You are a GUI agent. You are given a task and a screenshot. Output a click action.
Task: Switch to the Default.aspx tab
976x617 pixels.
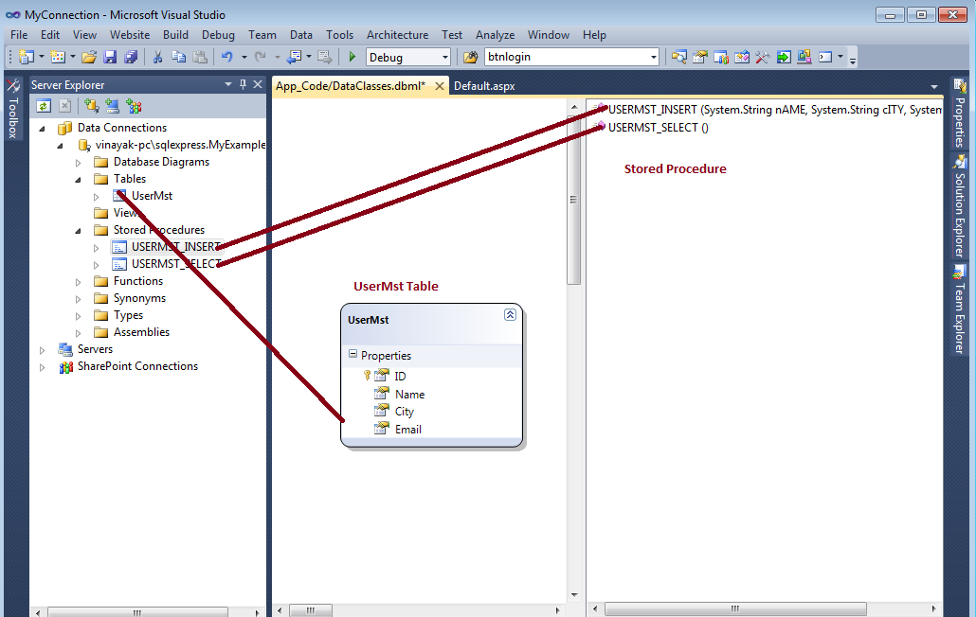(x=484, y=86)
